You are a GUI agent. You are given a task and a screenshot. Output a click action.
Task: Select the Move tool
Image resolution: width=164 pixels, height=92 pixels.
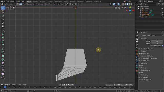pos(3,16)
